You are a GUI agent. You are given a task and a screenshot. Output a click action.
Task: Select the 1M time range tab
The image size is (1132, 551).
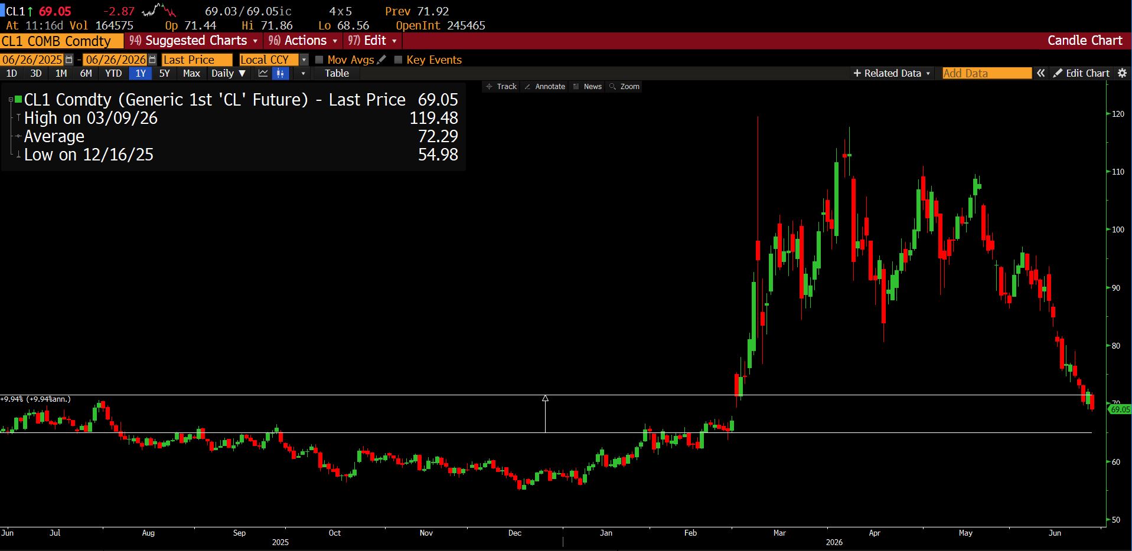click(x=61, y=73)
